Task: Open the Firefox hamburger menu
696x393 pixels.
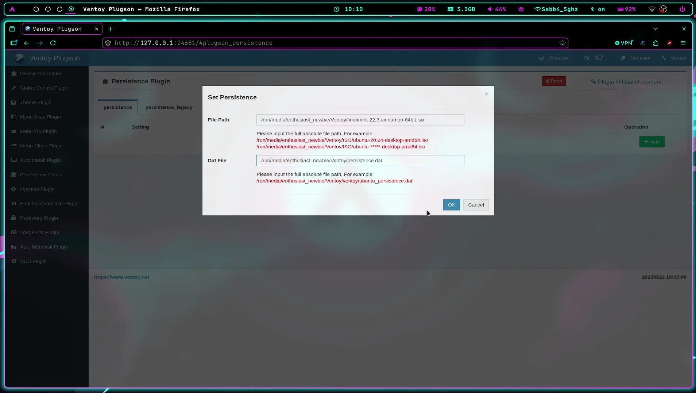Action: tap(683, 43)
